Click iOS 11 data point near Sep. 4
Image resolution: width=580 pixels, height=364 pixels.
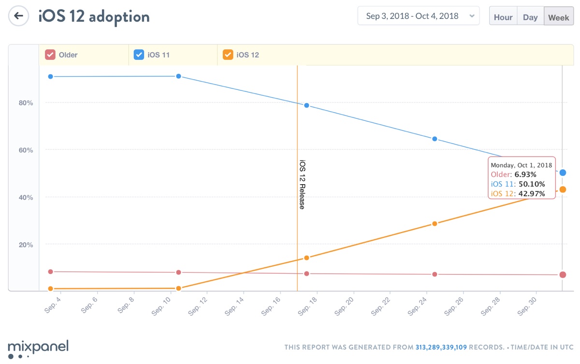(x=50, y=76)
